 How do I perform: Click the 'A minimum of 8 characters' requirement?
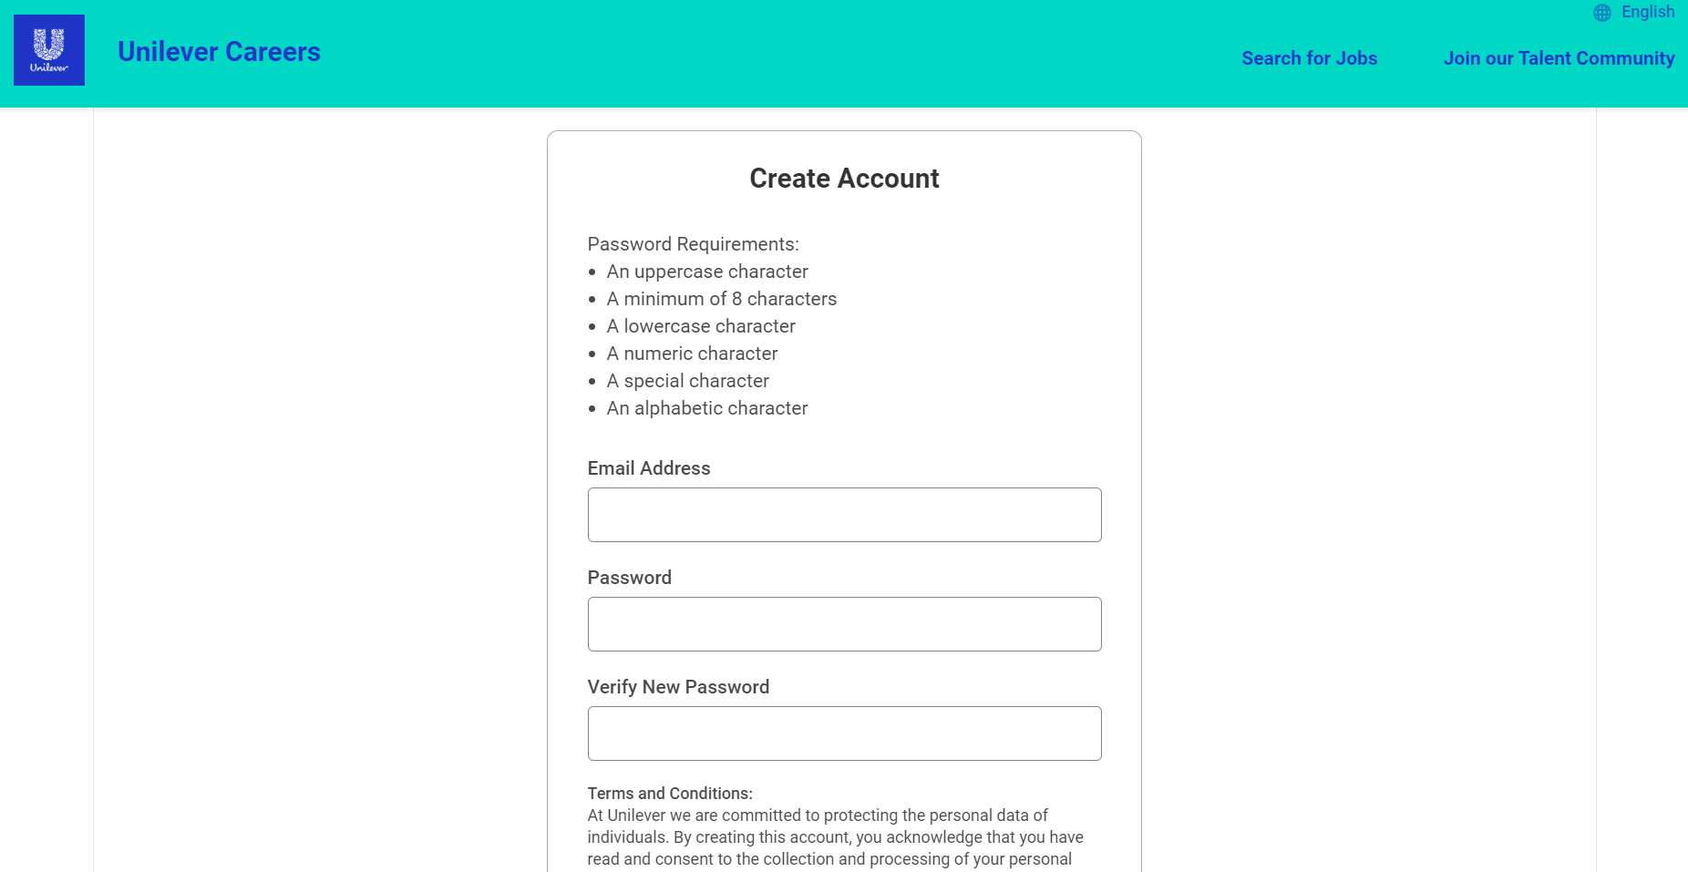coord(721,299)
